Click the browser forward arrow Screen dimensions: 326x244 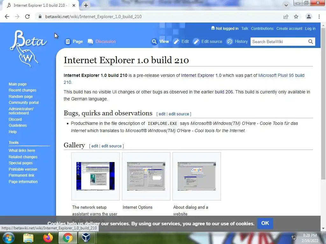pos(17,17)
